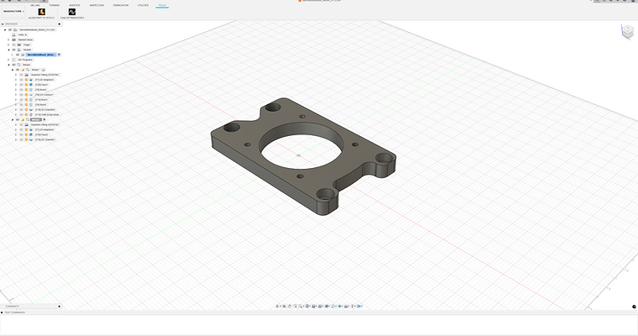
Task: Expand the Named Views node
Action: point(8,40)
